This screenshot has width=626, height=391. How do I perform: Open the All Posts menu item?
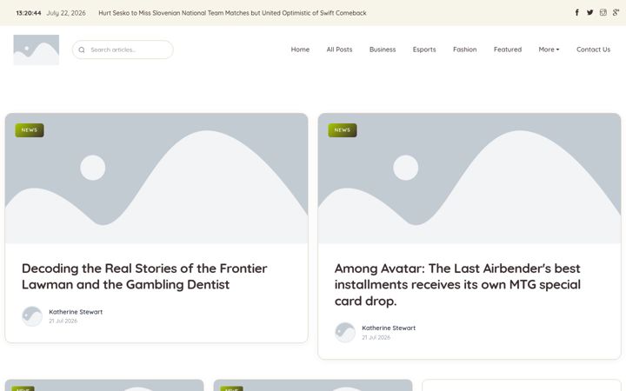(x=339, y=50)
